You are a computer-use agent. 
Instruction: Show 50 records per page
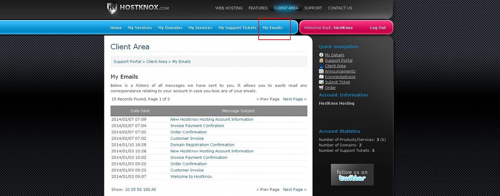coord(140,189)
